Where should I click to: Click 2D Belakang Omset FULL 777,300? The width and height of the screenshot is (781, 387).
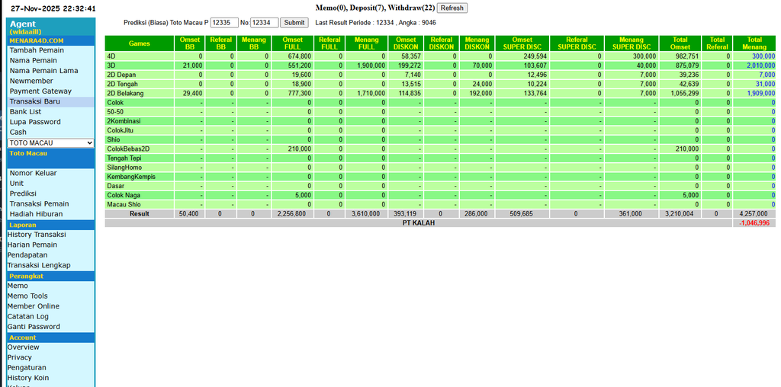[299, 93]
